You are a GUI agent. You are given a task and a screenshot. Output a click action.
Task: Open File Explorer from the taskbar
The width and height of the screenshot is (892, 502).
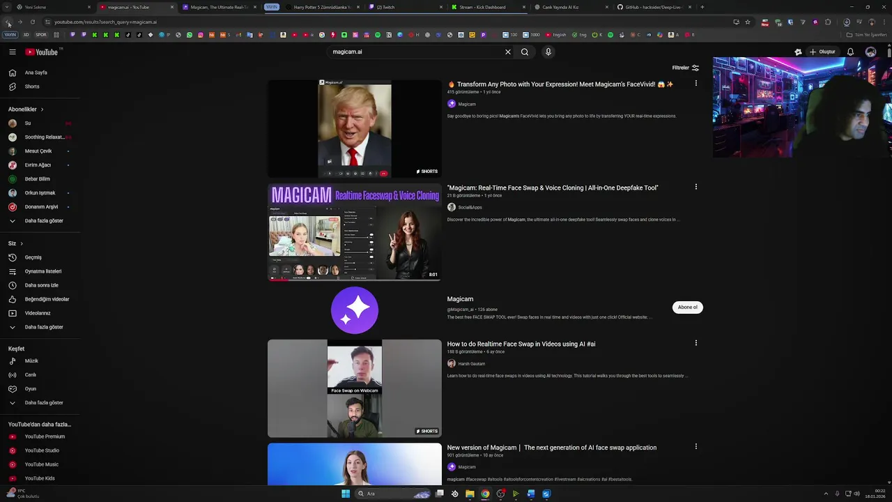tap(470, 494)
